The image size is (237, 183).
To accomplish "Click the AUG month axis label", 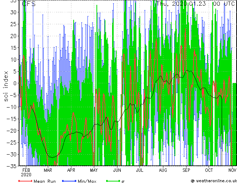I will [163, 170].
